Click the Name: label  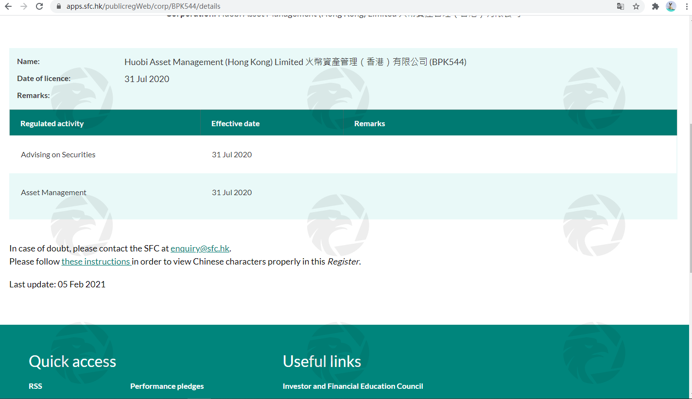point(28,61)
